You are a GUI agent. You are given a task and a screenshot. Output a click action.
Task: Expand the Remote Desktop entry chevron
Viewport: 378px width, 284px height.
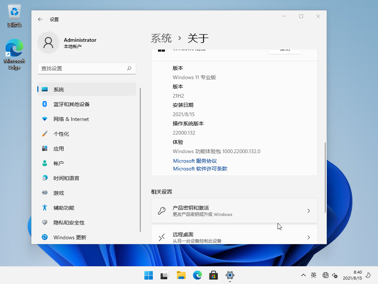(x=309, y=237)
